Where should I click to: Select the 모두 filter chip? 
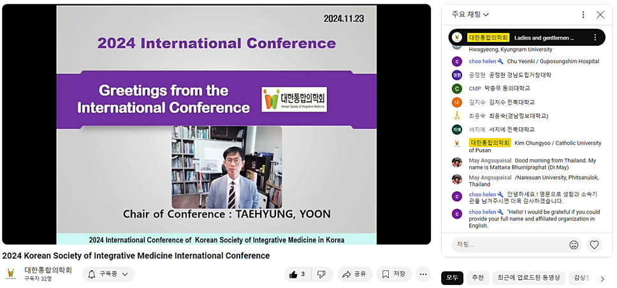coord(452,278)
